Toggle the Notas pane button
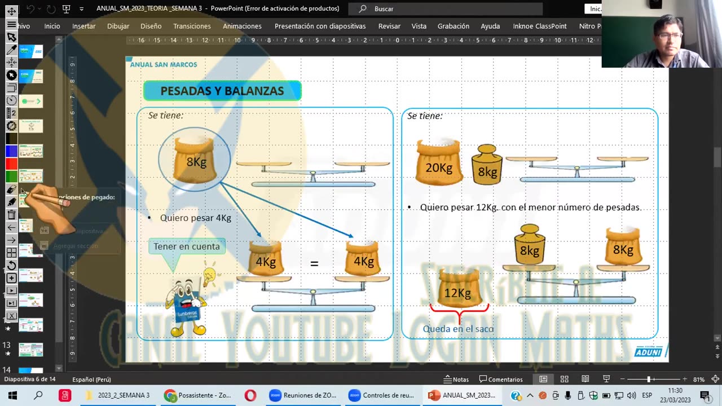This screenshot has width=722, height=406. click(456, 379)
